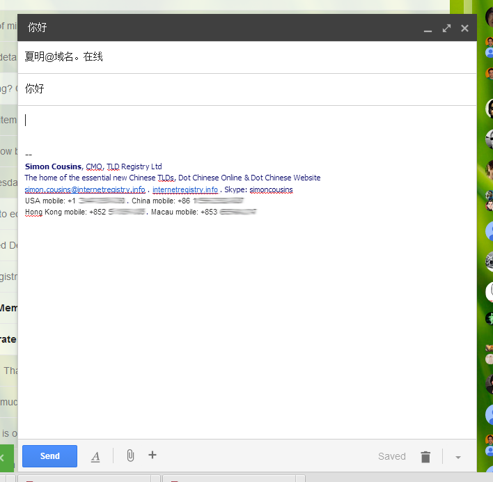Click the Saved draft status label

[392, 456]
